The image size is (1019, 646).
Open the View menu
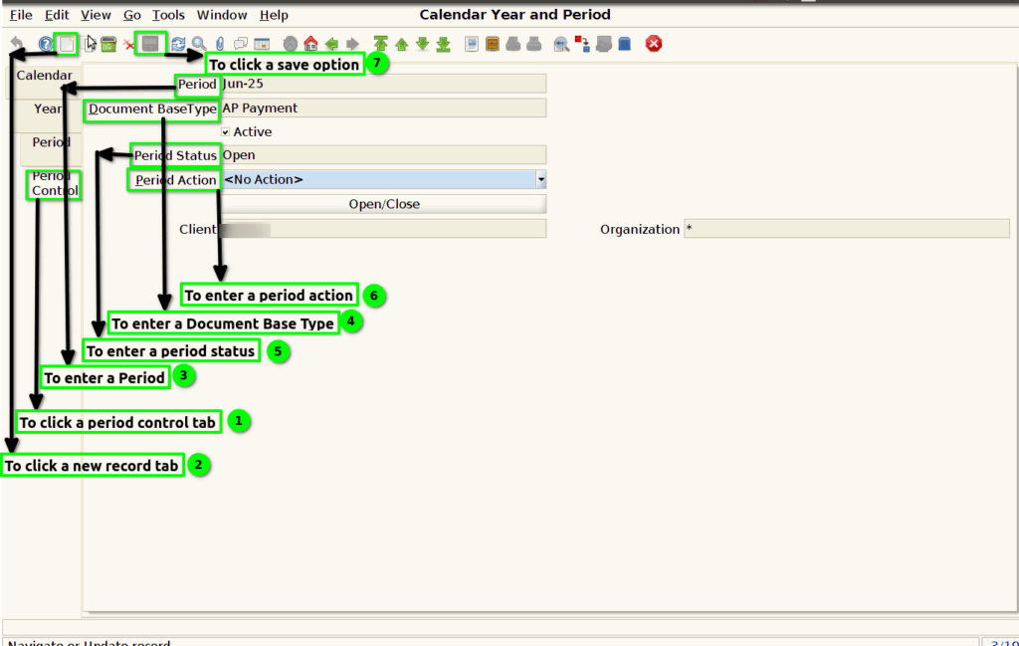pyautogui.click(x=96, y=14)
